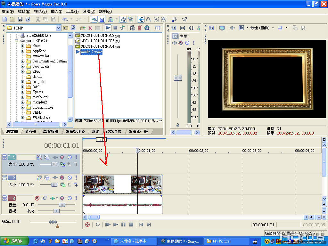Viewport: 328px width, 246px height.
Task: Solo audio track 3
Action: (76, 198)
